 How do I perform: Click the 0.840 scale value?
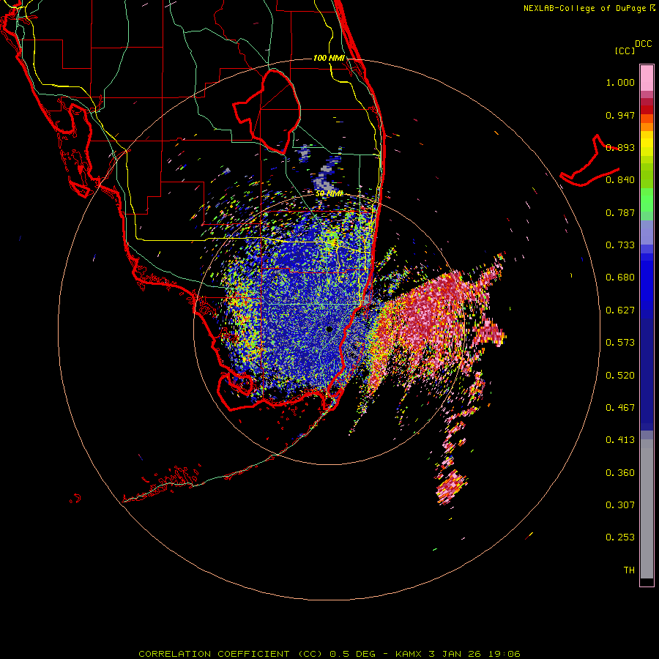(x=620, y=180)
